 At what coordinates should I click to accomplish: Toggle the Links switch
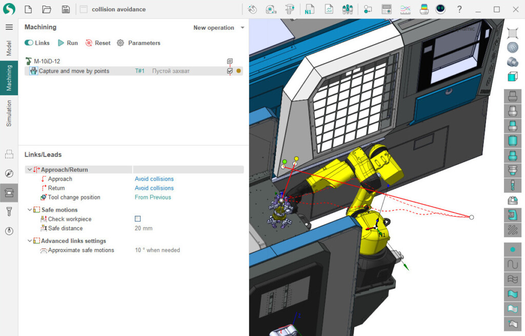tap(29, 43)
